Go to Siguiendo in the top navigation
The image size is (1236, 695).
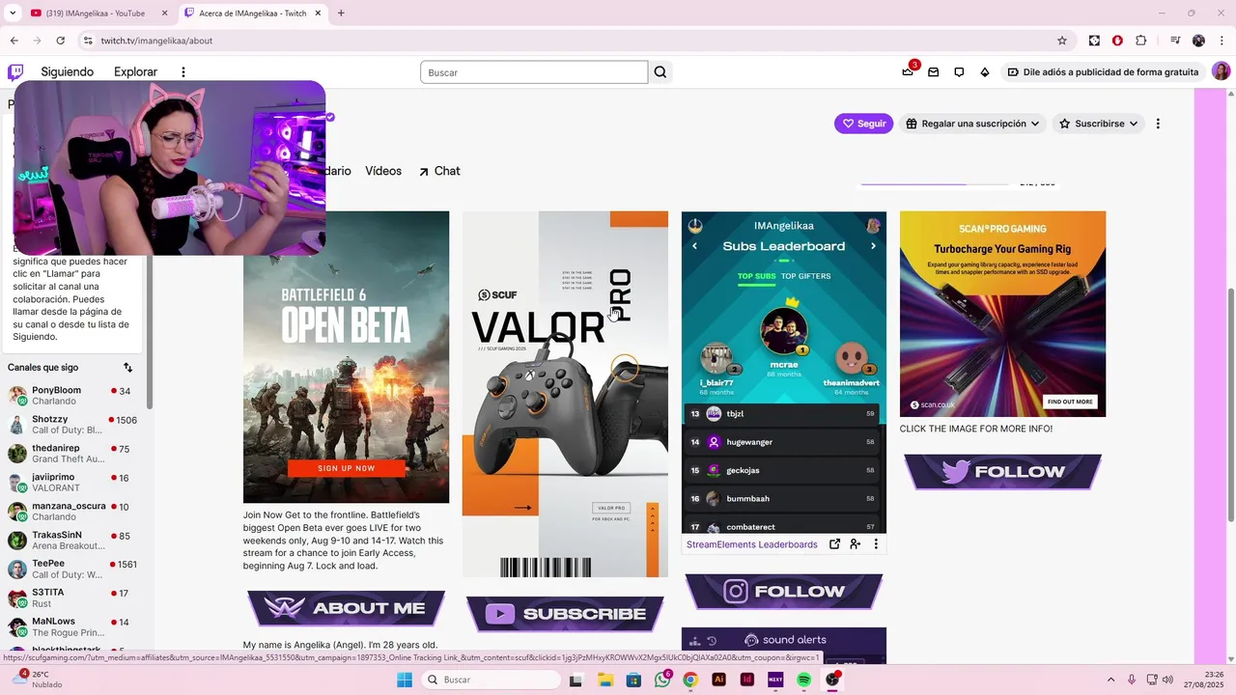click(x=68, y=71)
